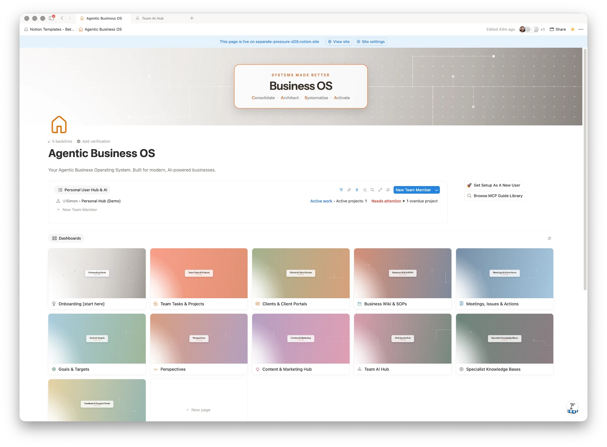Click Add verification

[94, 142]
